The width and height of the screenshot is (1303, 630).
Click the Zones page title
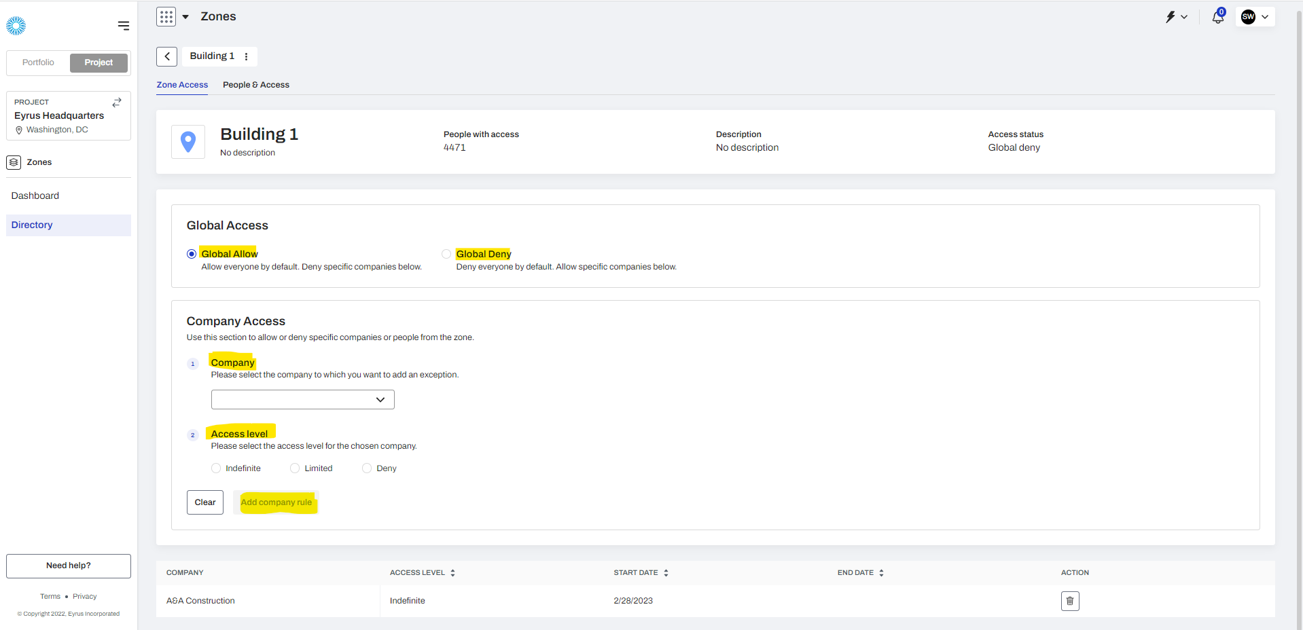tap(218, 17)
